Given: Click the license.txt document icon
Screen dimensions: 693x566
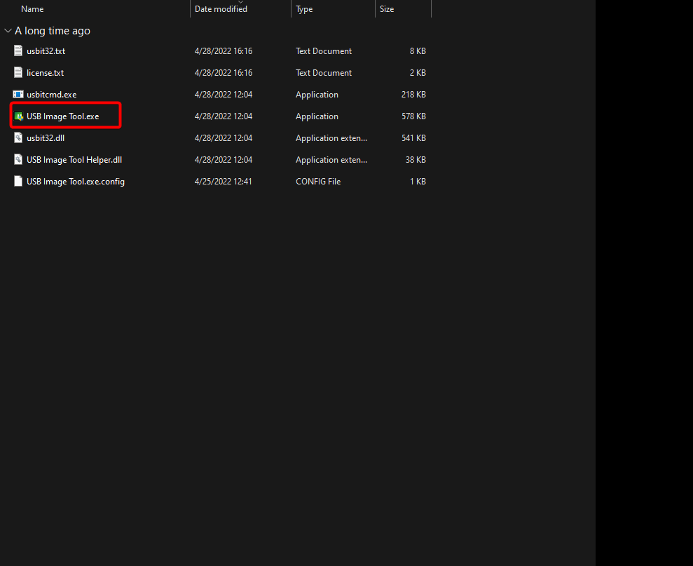Looking at the screenshot, I should pos(18,72).
